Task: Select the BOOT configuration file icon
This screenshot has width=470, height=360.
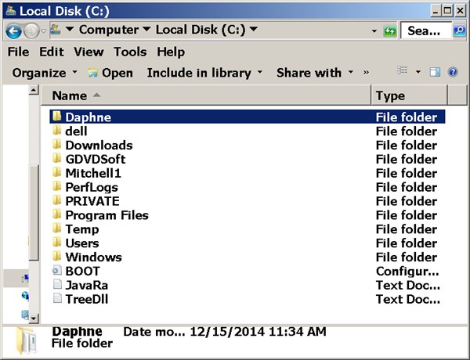Action: pyautogui.click(x=56, y=272)
